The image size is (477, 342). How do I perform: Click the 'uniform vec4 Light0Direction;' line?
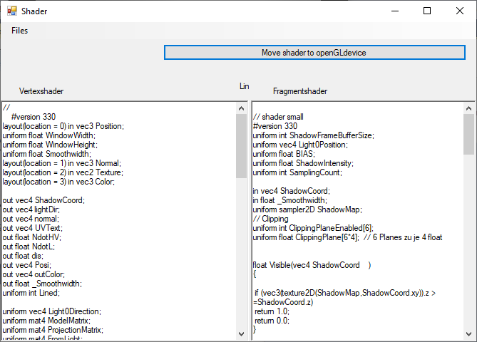[52, 311]
